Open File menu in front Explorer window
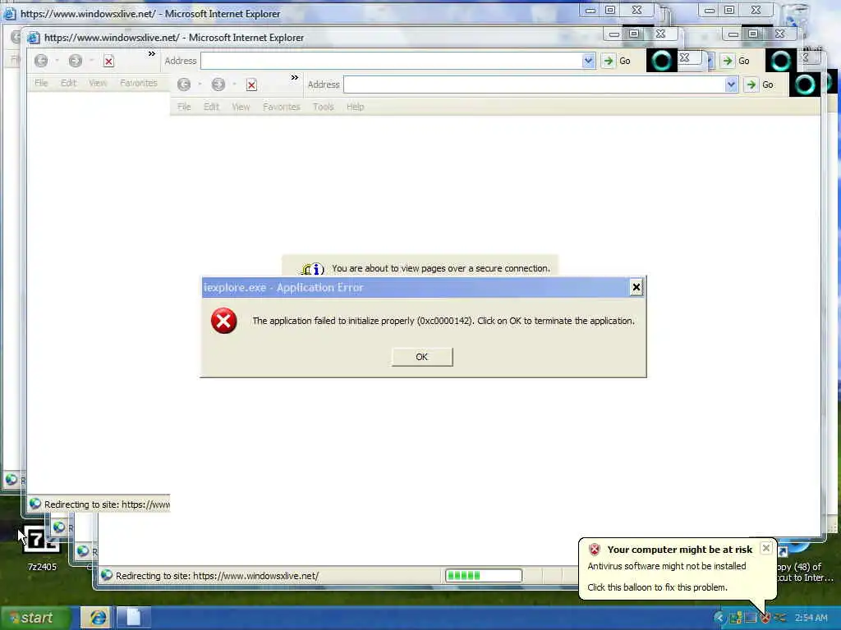This screenshot has width=841, height=630. (x=184, y=107)
